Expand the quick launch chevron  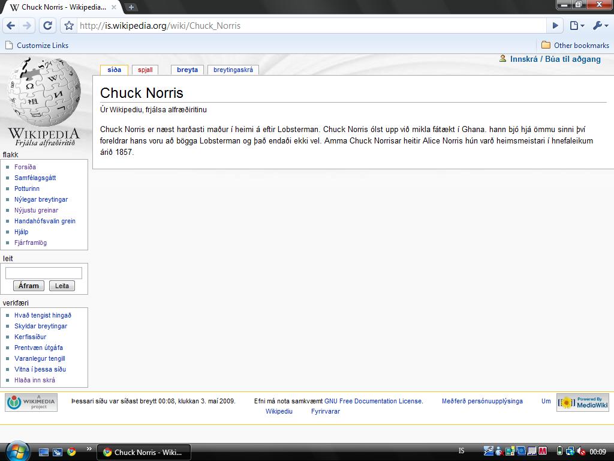point(89,449)
